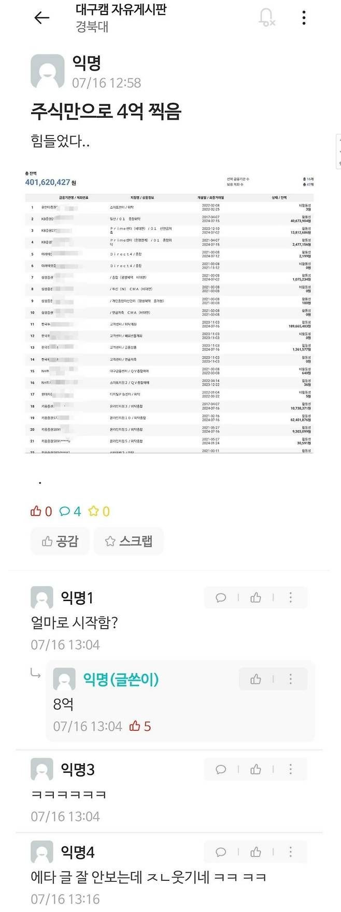Click the reply bubble on 익명1's comment
The image size is (341, 912).
click(220, 597)
